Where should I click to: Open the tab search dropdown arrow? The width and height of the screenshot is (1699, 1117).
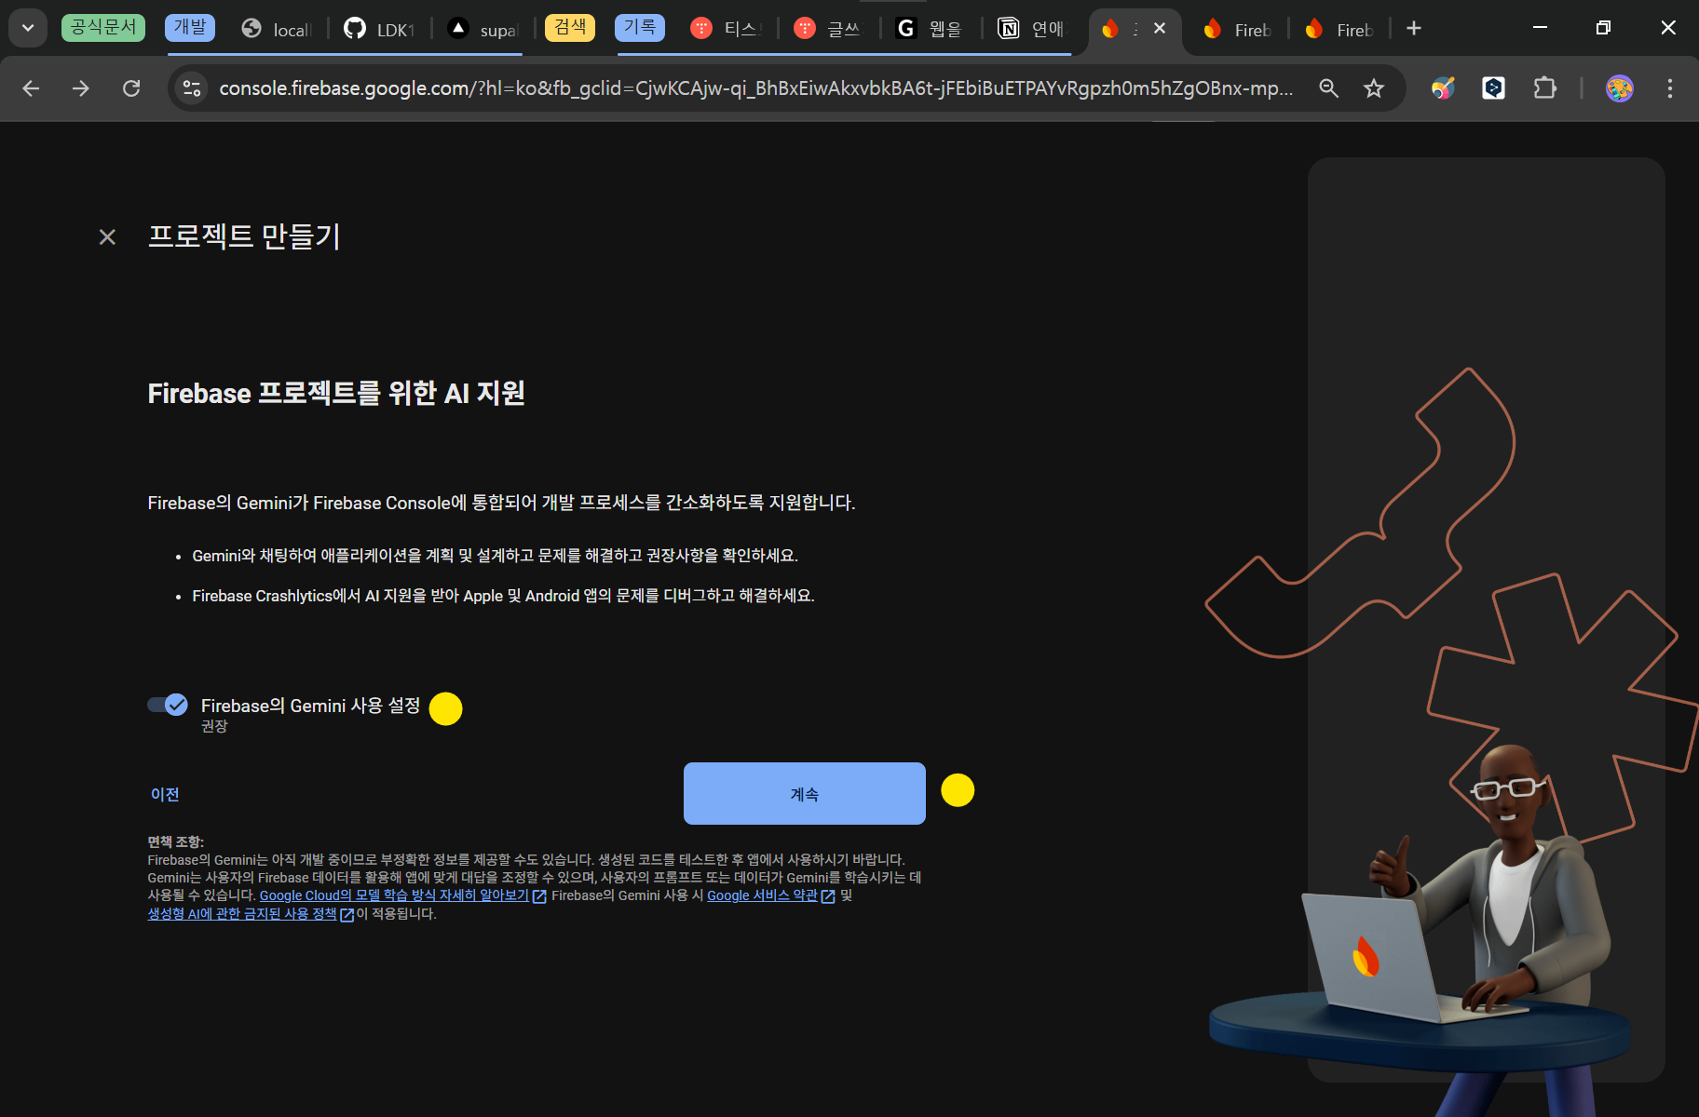tap(28, 28)
